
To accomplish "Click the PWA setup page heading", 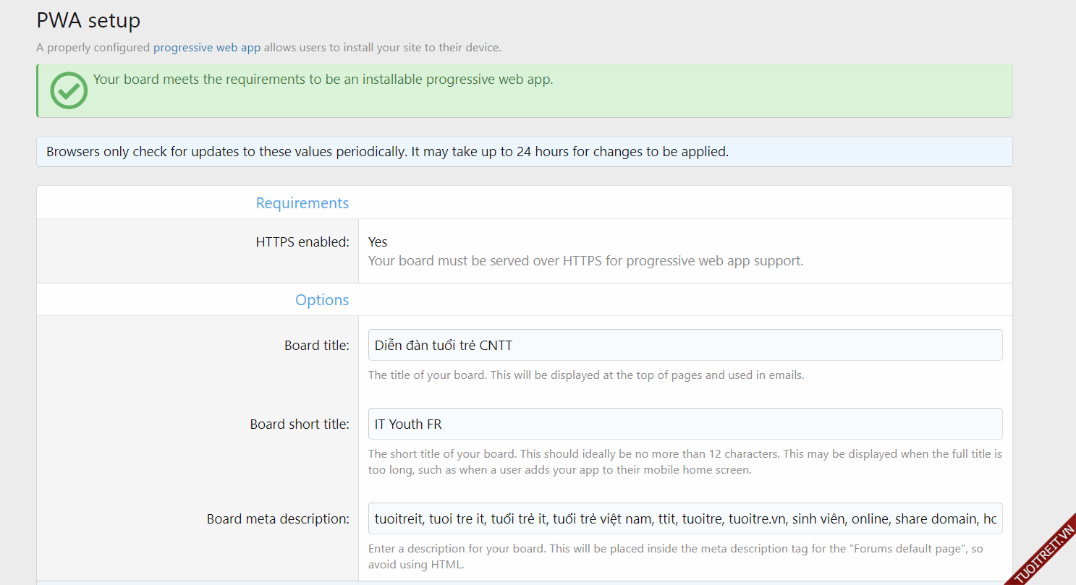I will (88, 20).
